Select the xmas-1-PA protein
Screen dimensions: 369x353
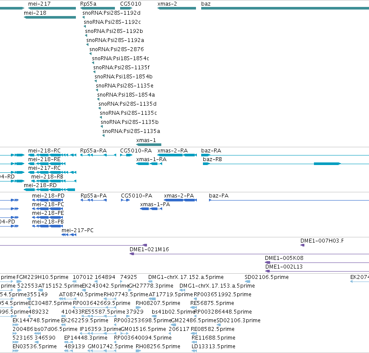(x=151, y=209)
